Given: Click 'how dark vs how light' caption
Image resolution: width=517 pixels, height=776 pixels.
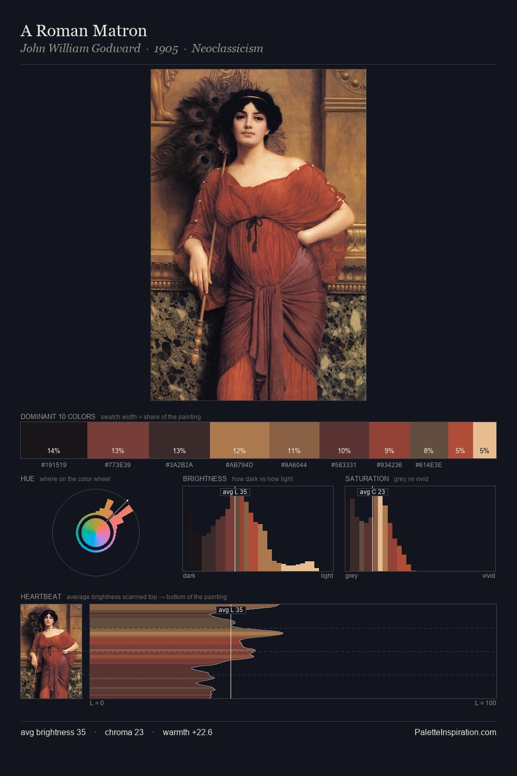Looking at the screenshot, I should click(263, 479).
